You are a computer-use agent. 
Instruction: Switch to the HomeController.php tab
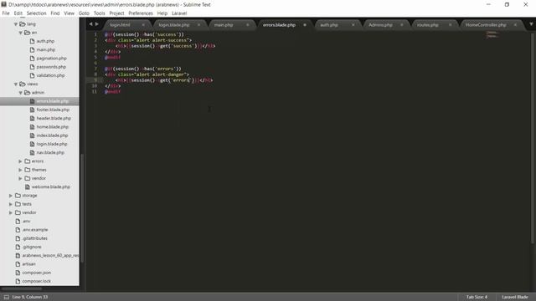click(x=486, y=25)
